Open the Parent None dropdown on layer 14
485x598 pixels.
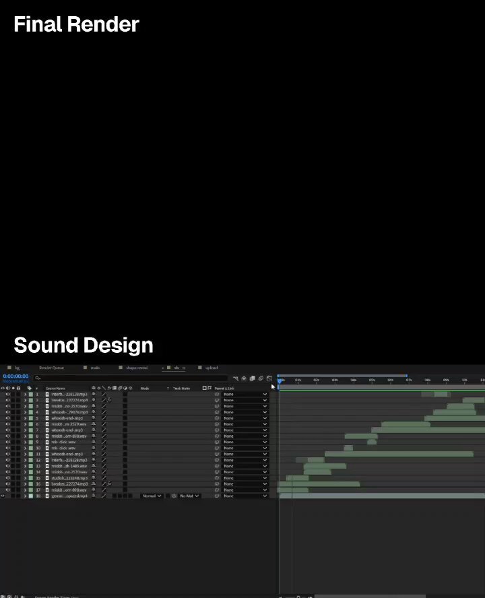point(245,472)
